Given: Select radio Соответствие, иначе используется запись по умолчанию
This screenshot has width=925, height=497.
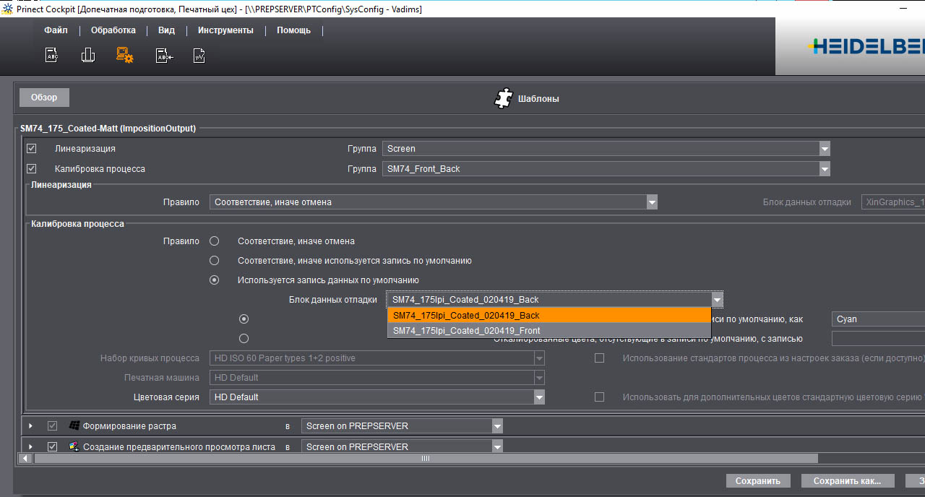Looking at the screenshot, I should (214, 260).
